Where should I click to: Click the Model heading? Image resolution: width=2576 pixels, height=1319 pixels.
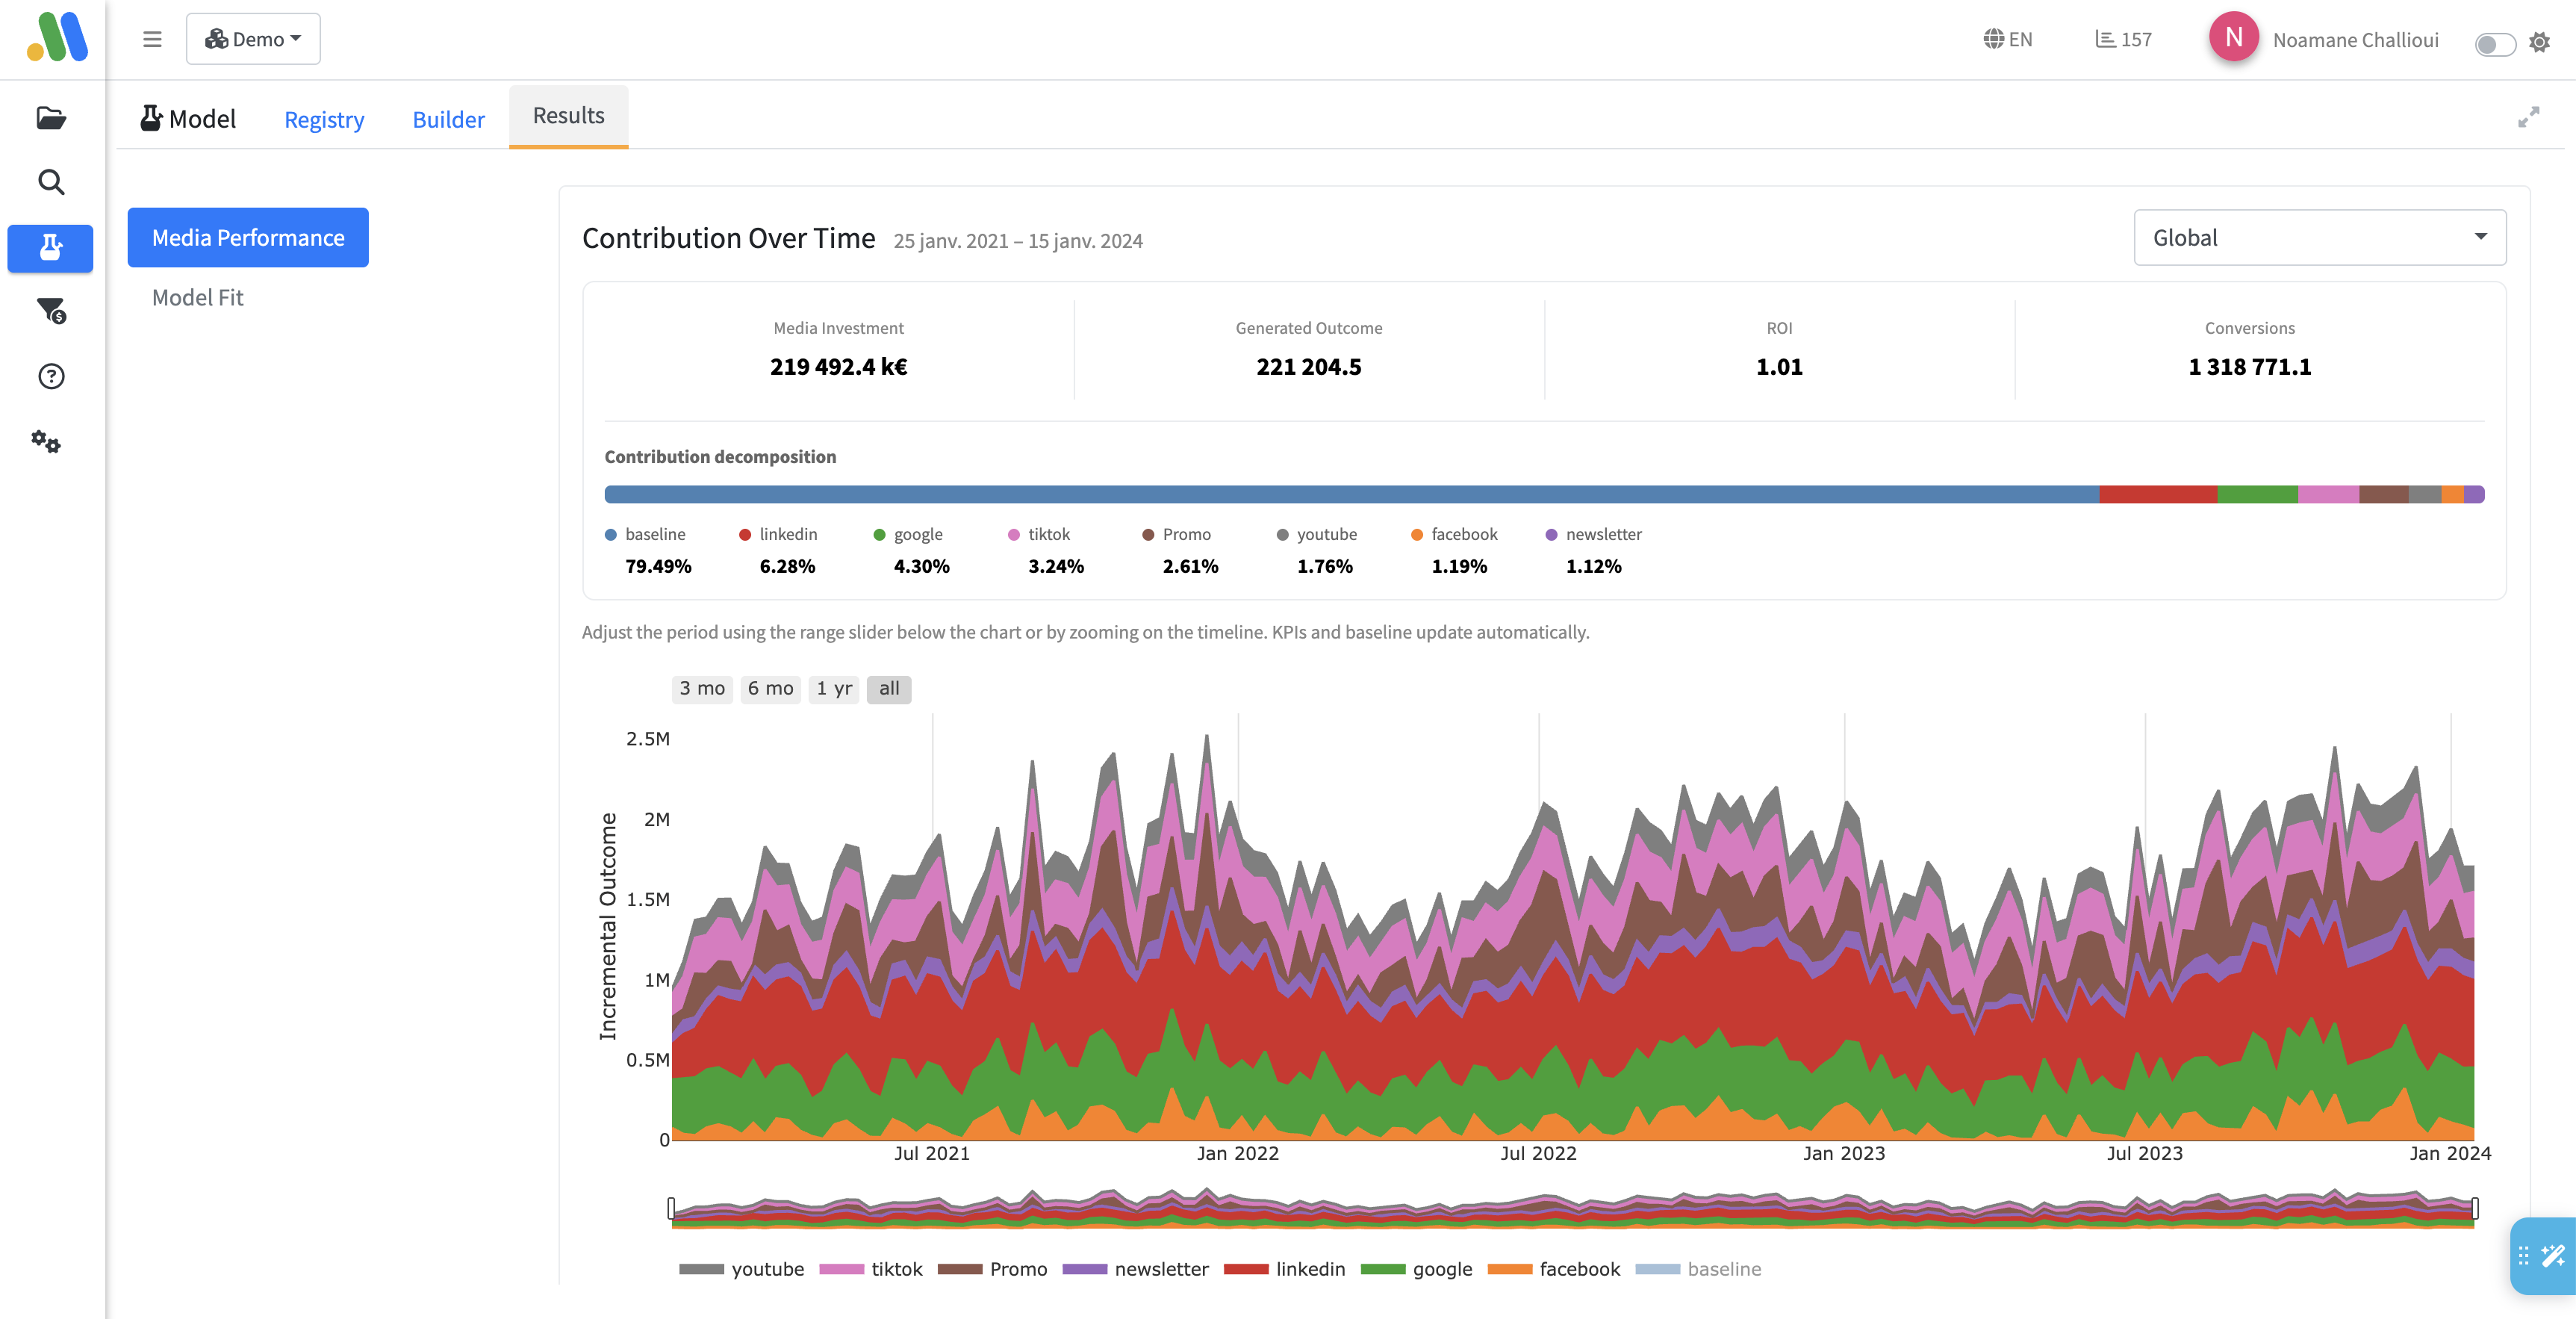pos(188,119)
